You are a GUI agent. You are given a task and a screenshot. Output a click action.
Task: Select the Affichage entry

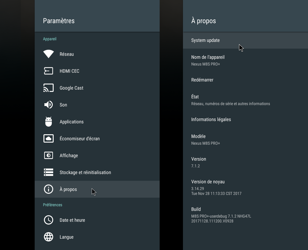pyautogui.click(x=97, y=156)
